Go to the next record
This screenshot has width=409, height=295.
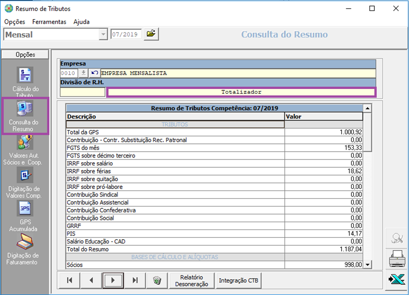pyautogui.click(x=113, y=280)
